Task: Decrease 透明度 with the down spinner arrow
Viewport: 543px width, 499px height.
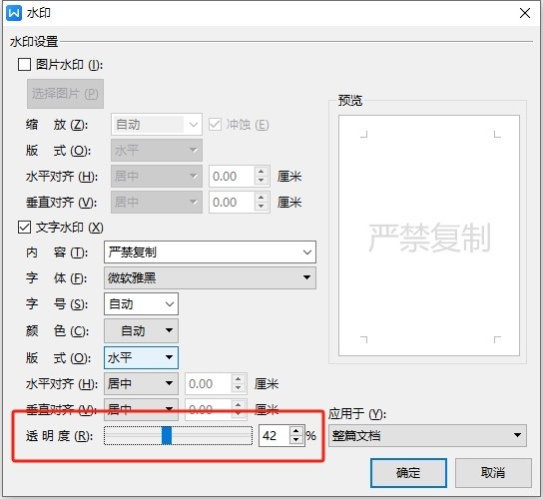Action: coord(296,440)
